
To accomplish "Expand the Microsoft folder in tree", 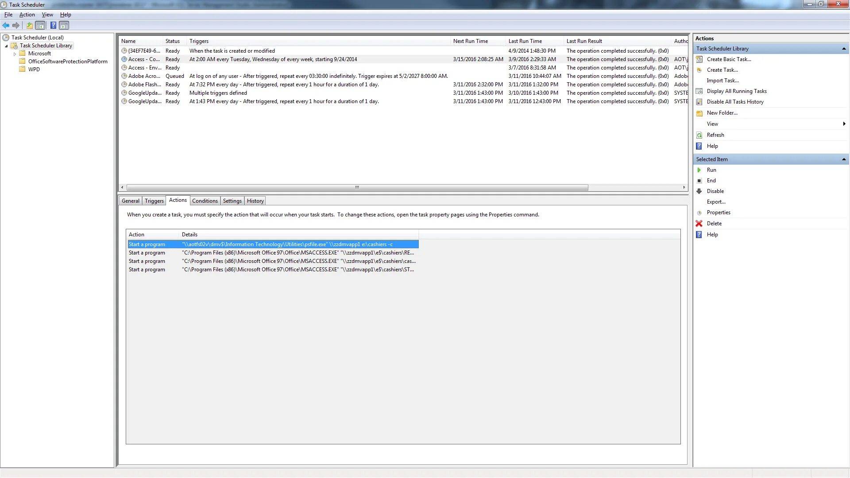I will 15,54.
